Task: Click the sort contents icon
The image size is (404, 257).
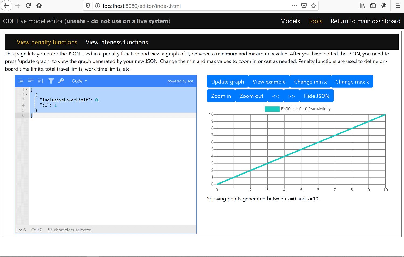Action: [x=41, y=81]
